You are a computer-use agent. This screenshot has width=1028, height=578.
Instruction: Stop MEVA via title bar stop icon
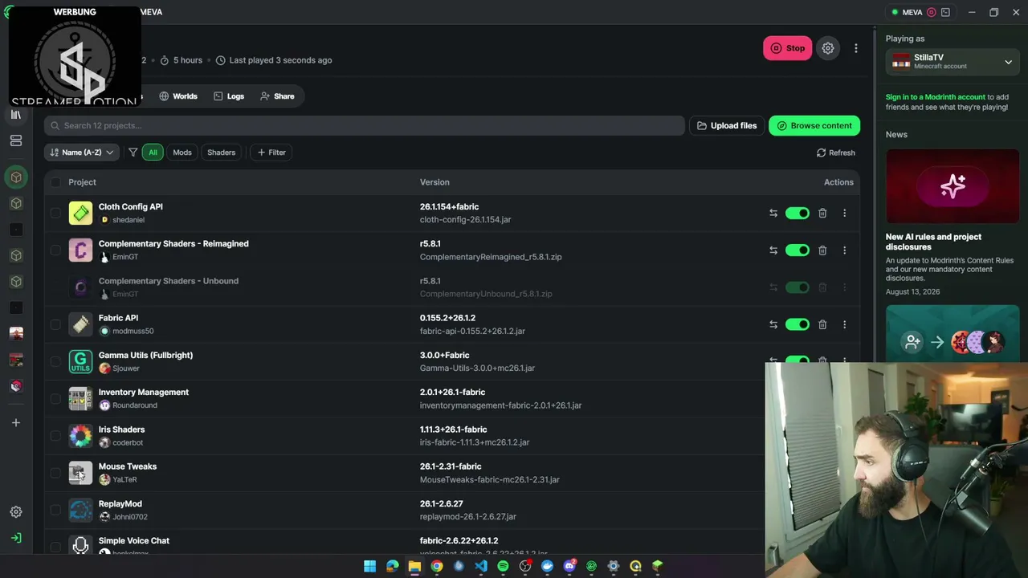click(x=932, y=12)
